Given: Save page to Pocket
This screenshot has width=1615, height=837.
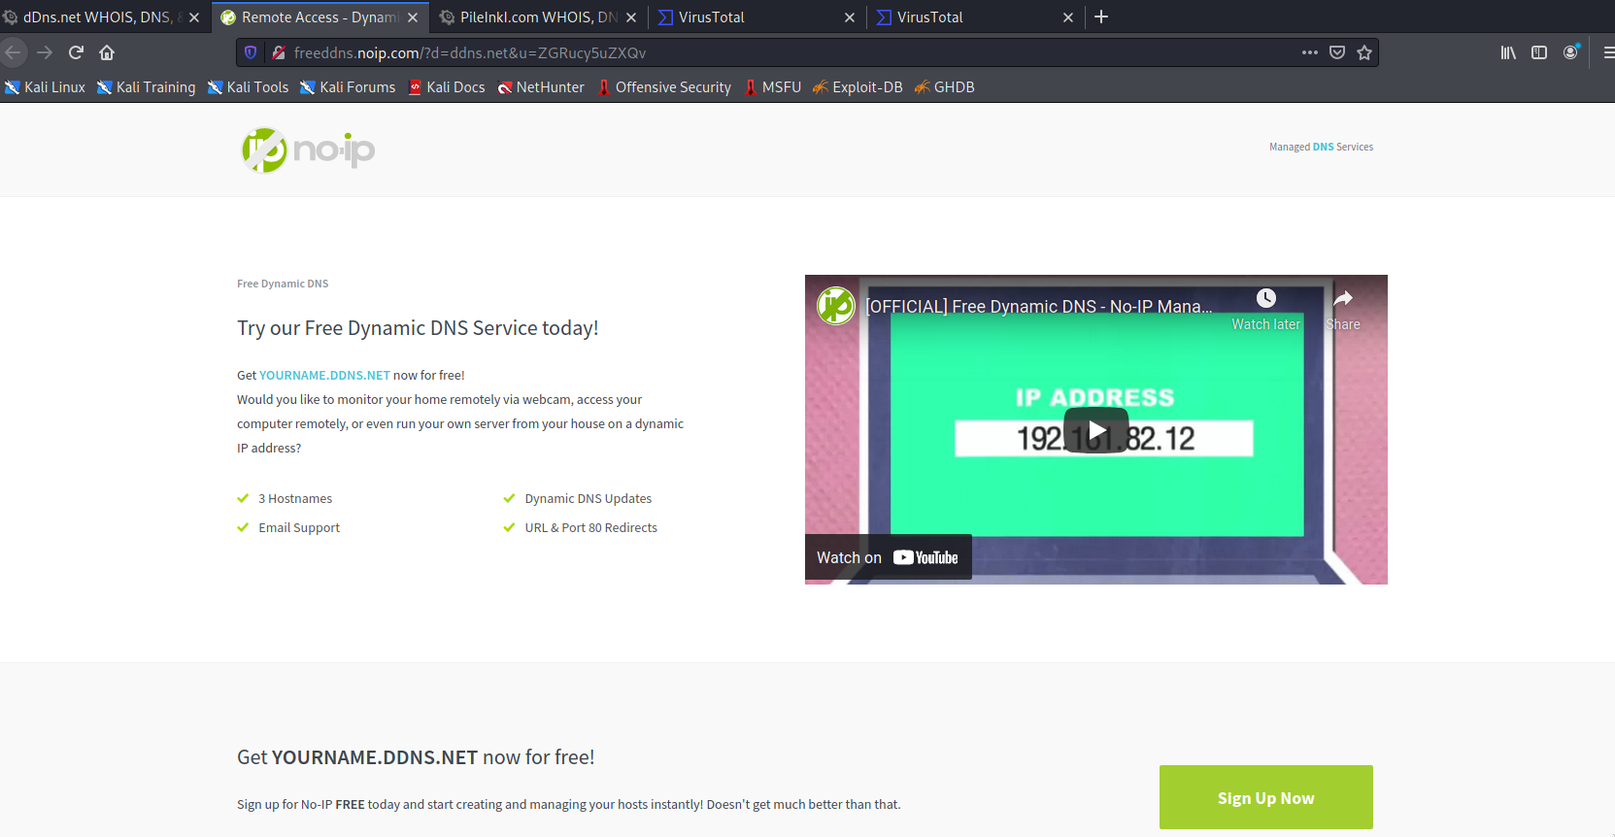Looking at the screenshot, I should [1337, 52].
